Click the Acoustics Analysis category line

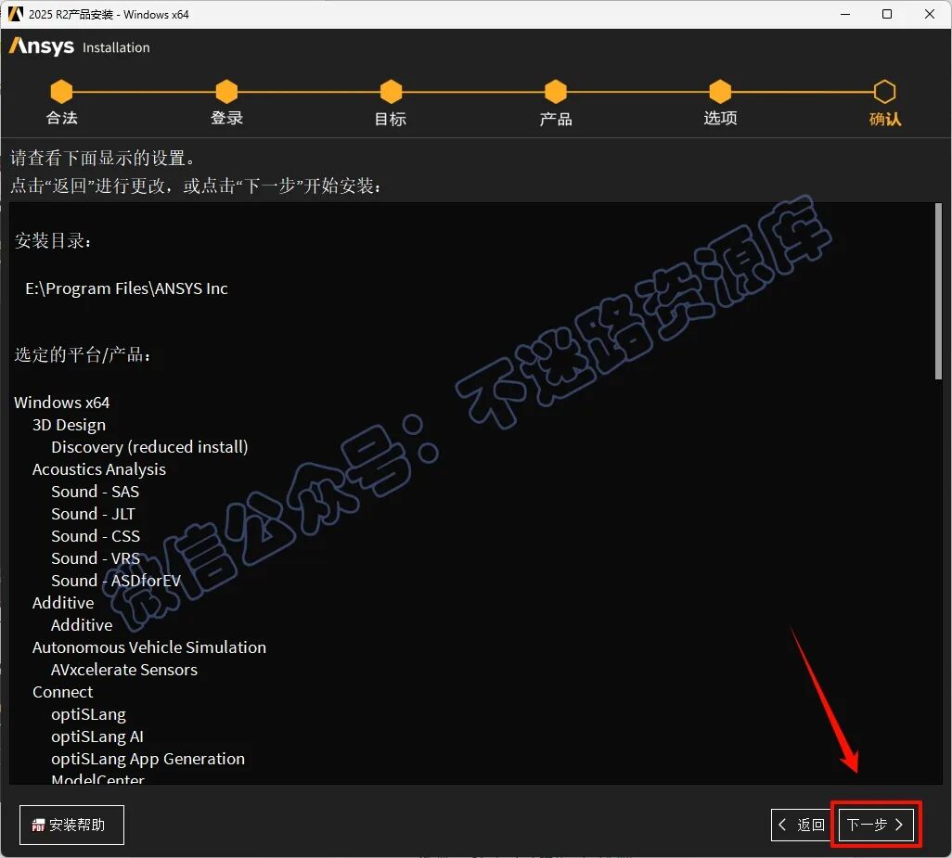point(99,469)
